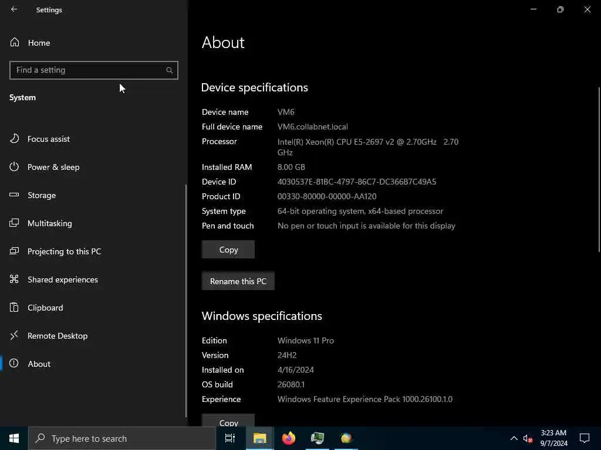
Task: Click the Experience pack value text
Action: pos(365,399)
